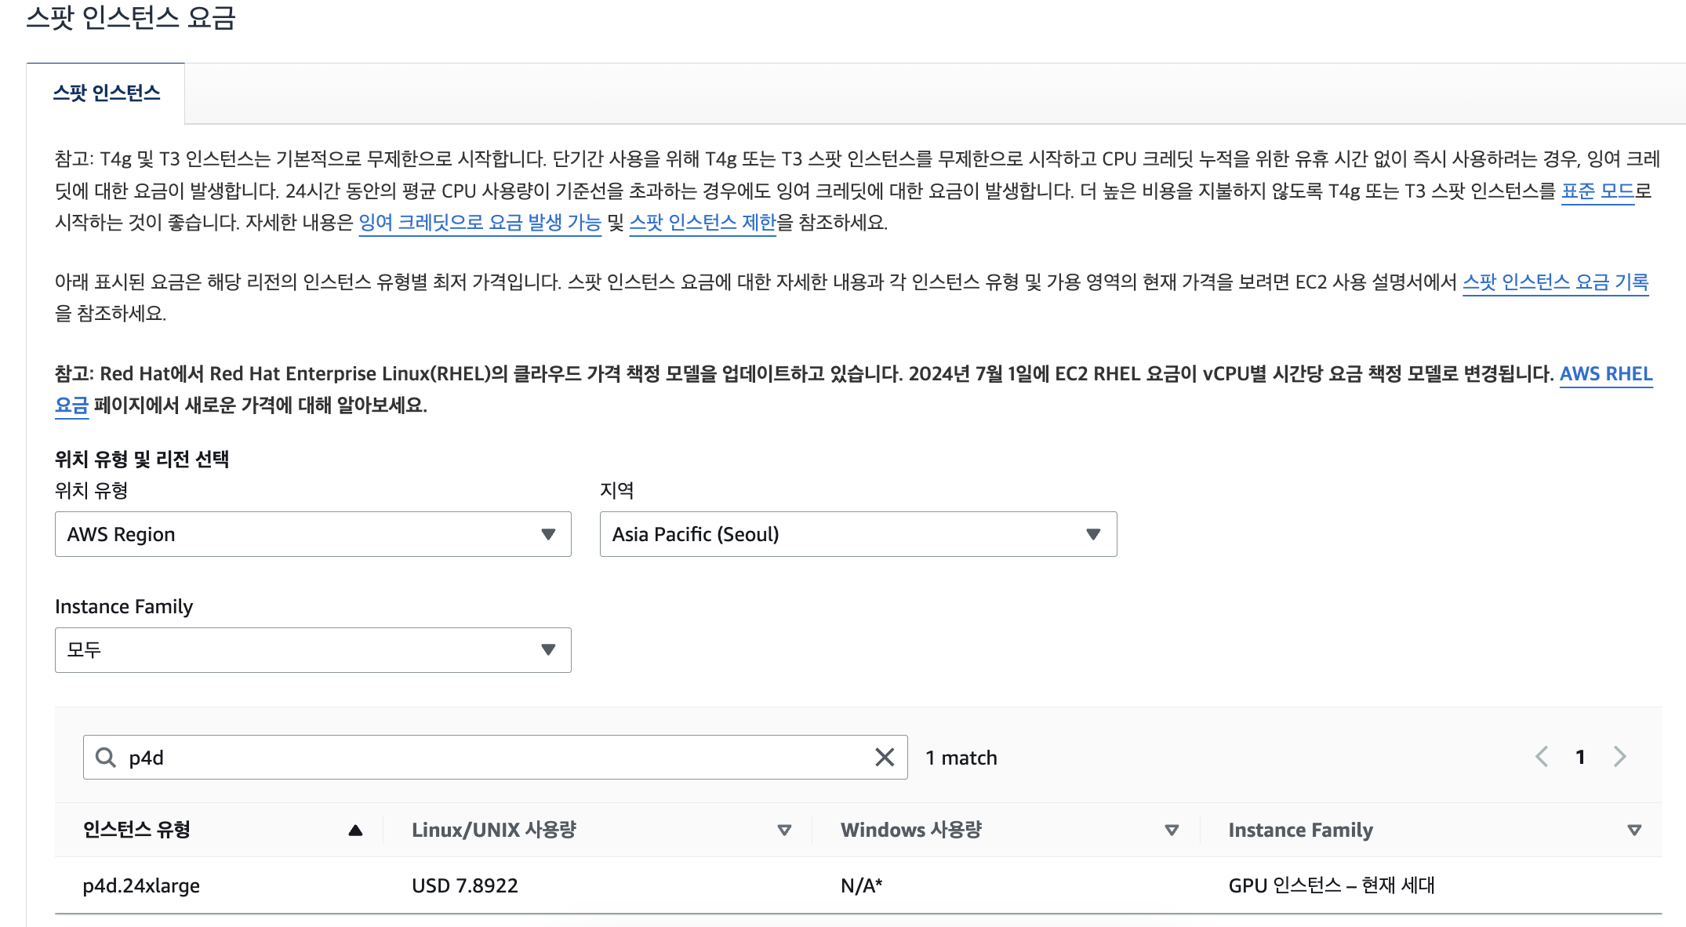Expand the Instance Family 모두 dropdown
The height and width of the screenshot is (927, 1686).
coord(313,650)
